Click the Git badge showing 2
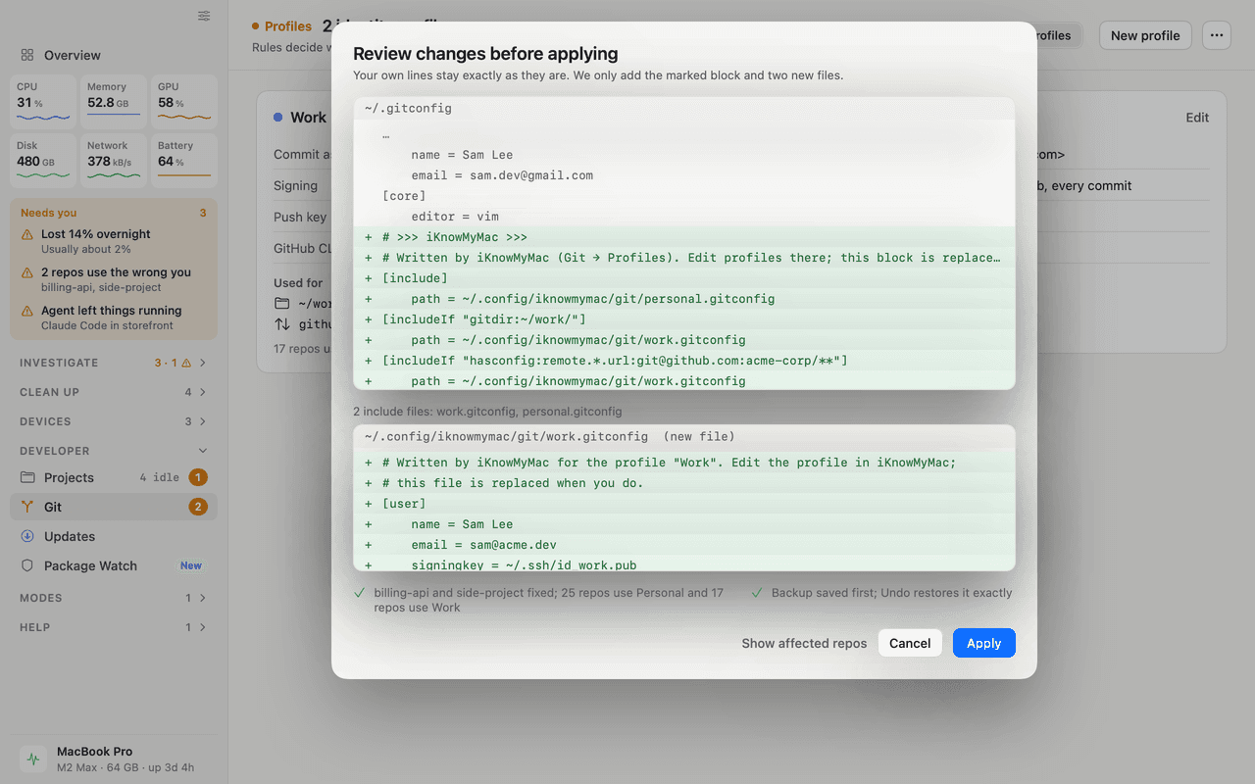 point(198,507)
